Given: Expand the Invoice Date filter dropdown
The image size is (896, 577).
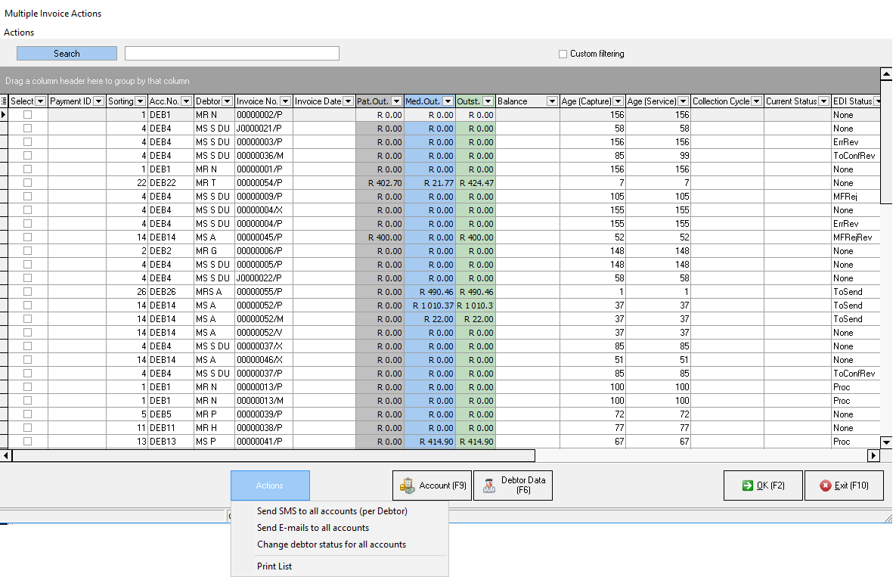Looking at the screenshot, I should pos(348,101).
